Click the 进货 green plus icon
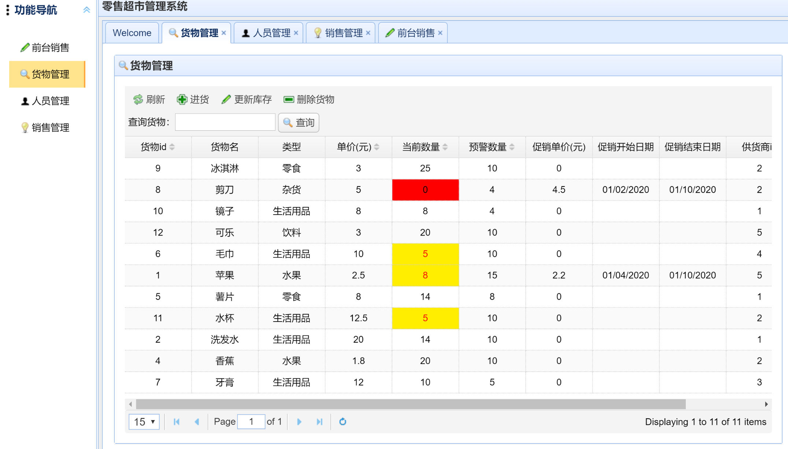The image size is (788, 449). coord(182,100)
